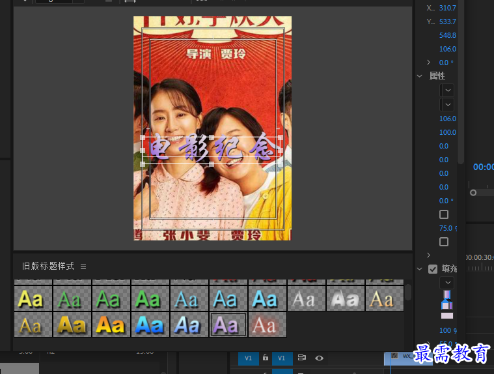Image resolution: width=494 pixels, height=374 pixels.
Task: Apply the blurred white bold Aa style
Action: click(346, 298)
